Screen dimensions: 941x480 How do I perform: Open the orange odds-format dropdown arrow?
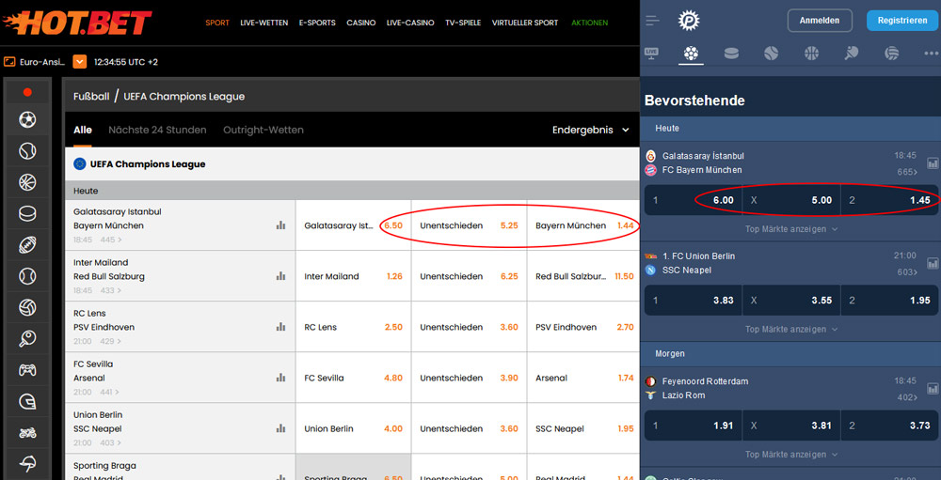point(80,62)
